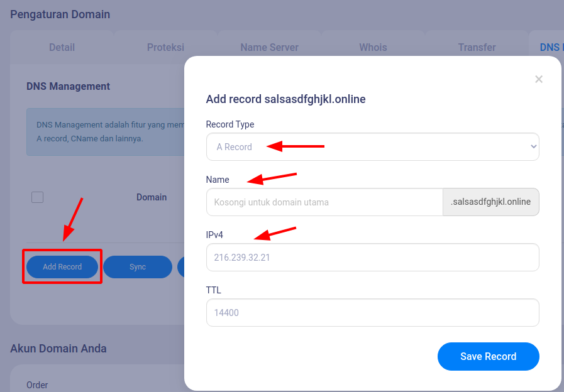Click the .salsasdfghjkl.online domain suffix box
This screenshot has height=392, width=564.
(491, 202)
